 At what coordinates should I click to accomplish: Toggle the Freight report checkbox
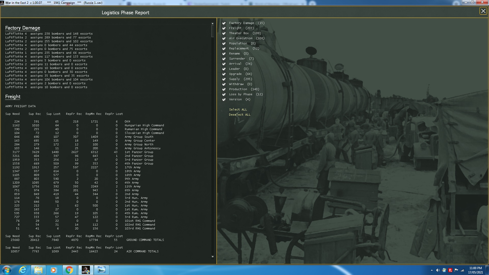[224, 28]
